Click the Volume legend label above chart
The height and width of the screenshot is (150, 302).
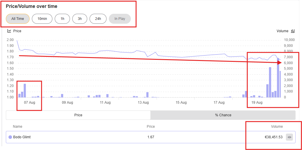[282, 31]
